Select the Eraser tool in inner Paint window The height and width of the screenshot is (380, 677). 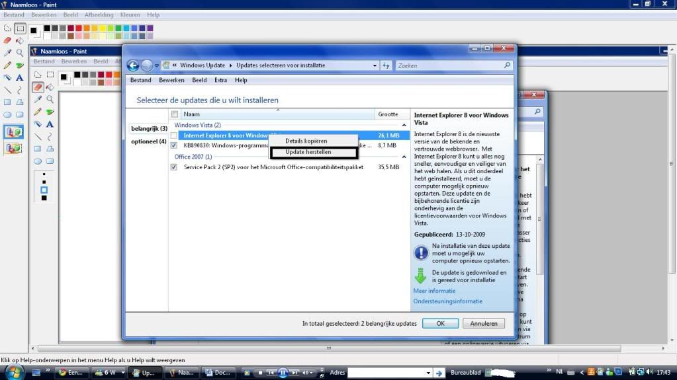(38, 87)
